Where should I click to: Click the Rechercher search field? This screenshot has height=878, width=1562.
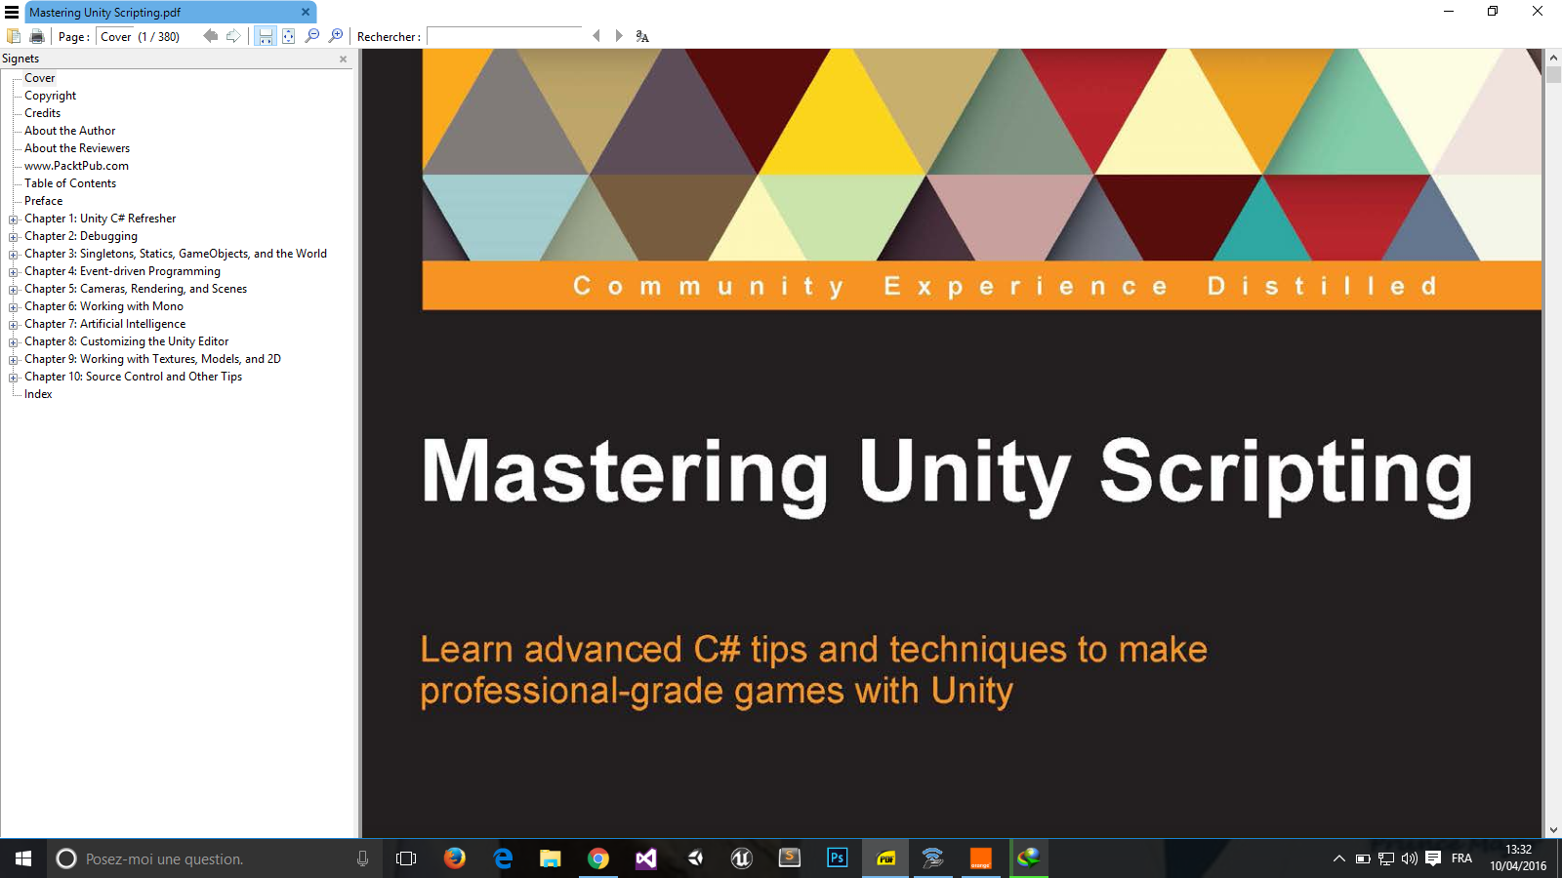tap(505, 36)
